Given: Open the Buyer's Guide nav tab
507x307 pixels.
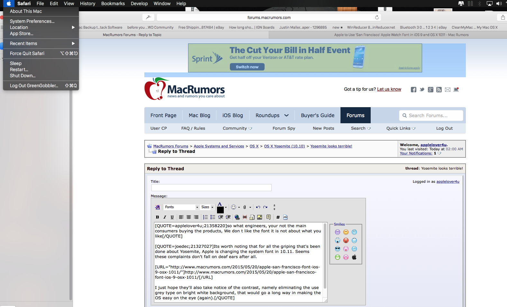Looking at the screenshot, I should pyautogui.click(x=318, y=115).
